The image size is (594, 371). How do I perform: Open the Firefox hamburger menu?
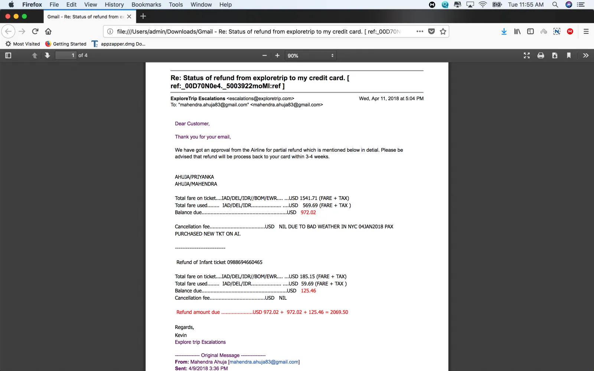(x=586, y=32)
